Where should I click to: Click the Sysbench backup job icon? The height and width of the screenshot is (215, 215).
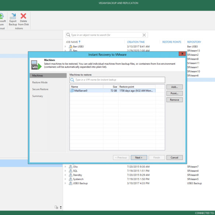tap(71, 179)
